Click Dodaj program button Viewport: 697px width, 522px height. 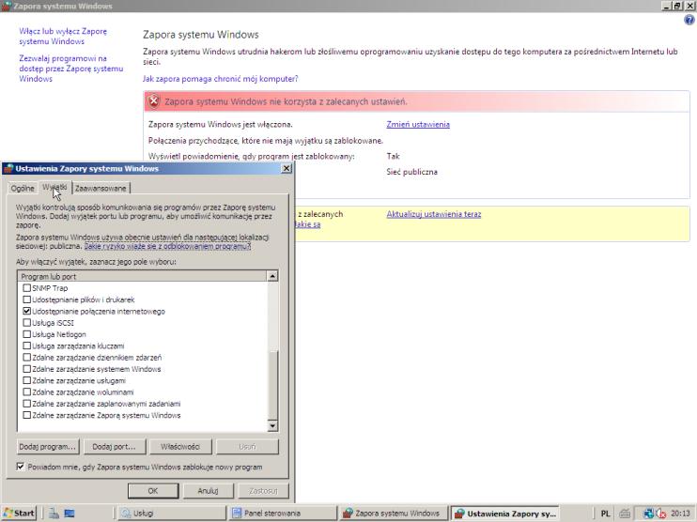coord(48,447)
